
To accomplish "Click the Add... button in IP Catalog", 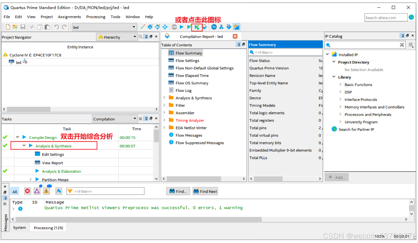I will tap(336, 177).
